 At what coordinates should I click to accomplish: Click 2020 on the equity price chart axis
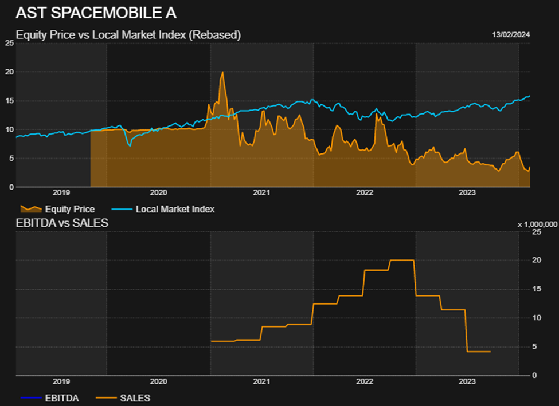pyautogui.click(x=158, y=192)
